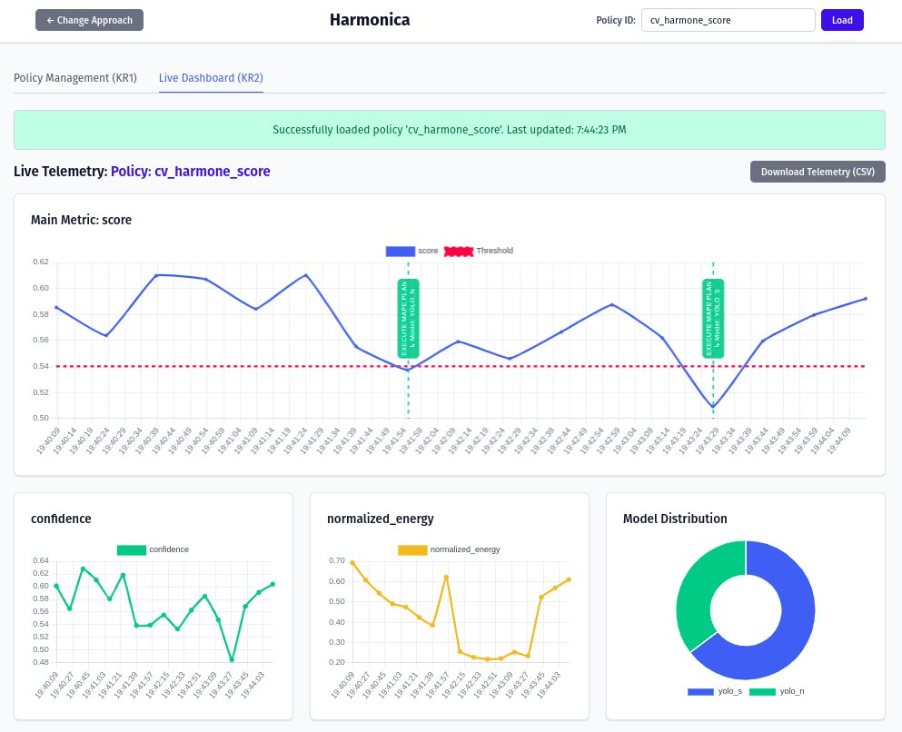Click the Harmonica app title
This screenshot has height=732, width=902.
tap(370, 20)
